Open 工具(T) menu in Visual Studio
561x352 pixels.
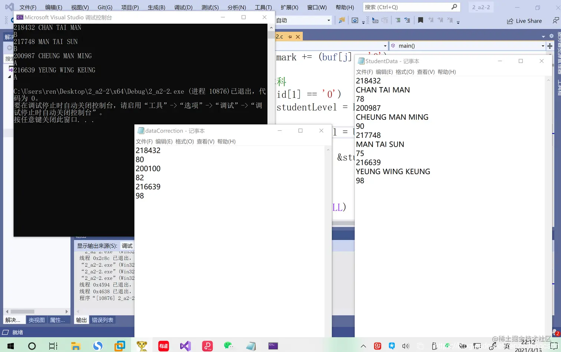(x=263, y=7)
